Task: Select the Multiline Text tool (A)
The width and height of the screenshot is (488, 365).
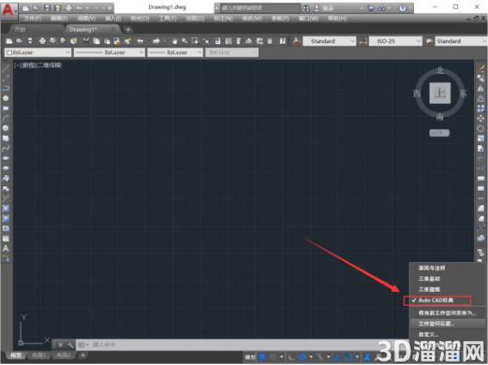Action: 6,248
